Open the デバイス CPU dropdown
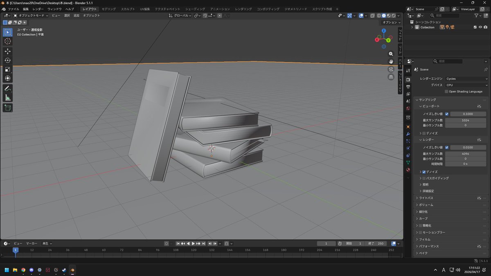Viewport: 491px width, 276px height. (x=466, y=85)
